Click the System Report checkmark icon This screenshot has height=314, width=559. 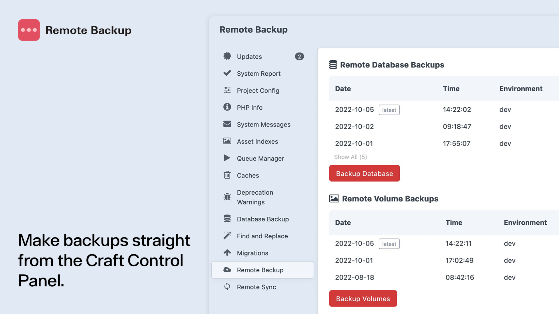click(227, 73)
